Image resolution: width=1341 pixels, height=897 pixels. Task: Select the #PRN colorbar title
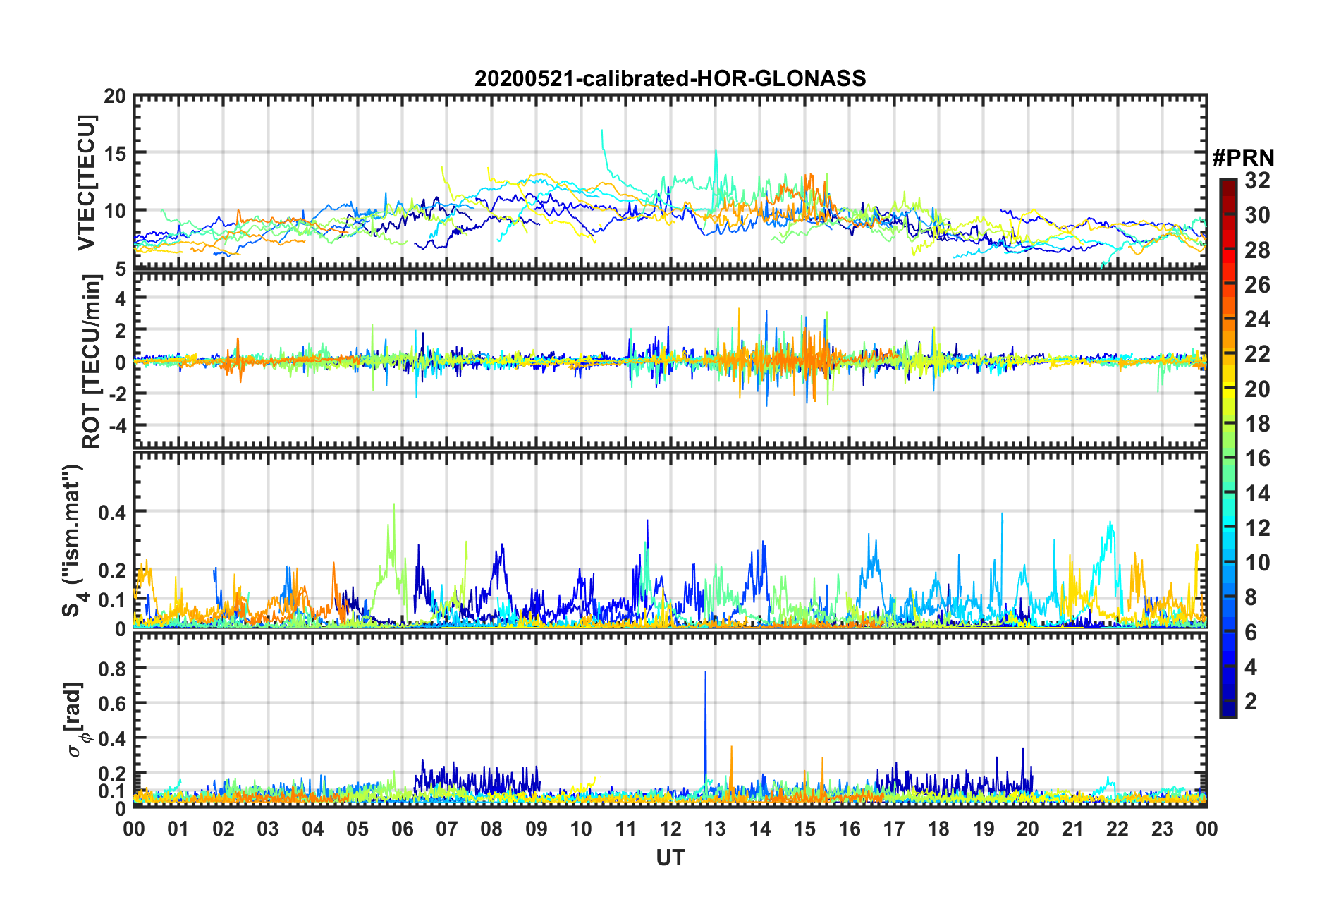click(1243, 157)
